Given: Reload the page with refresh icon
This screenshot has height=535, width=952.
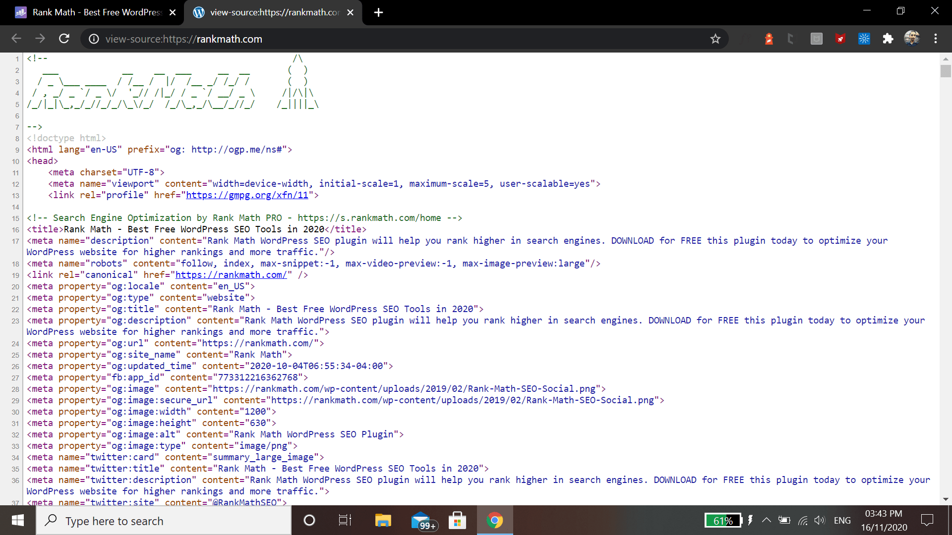Looking at the screenshot, I should [64, 39].
